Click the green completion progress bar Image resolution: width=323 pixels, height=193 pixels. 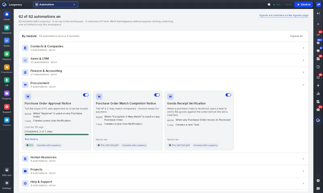tap(57, 135)
